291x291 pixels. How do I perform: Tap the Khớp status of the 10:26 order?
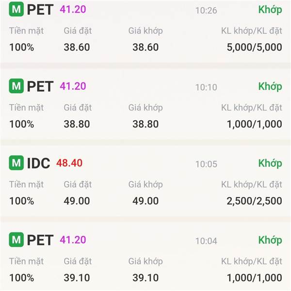[x=270, y=10]
